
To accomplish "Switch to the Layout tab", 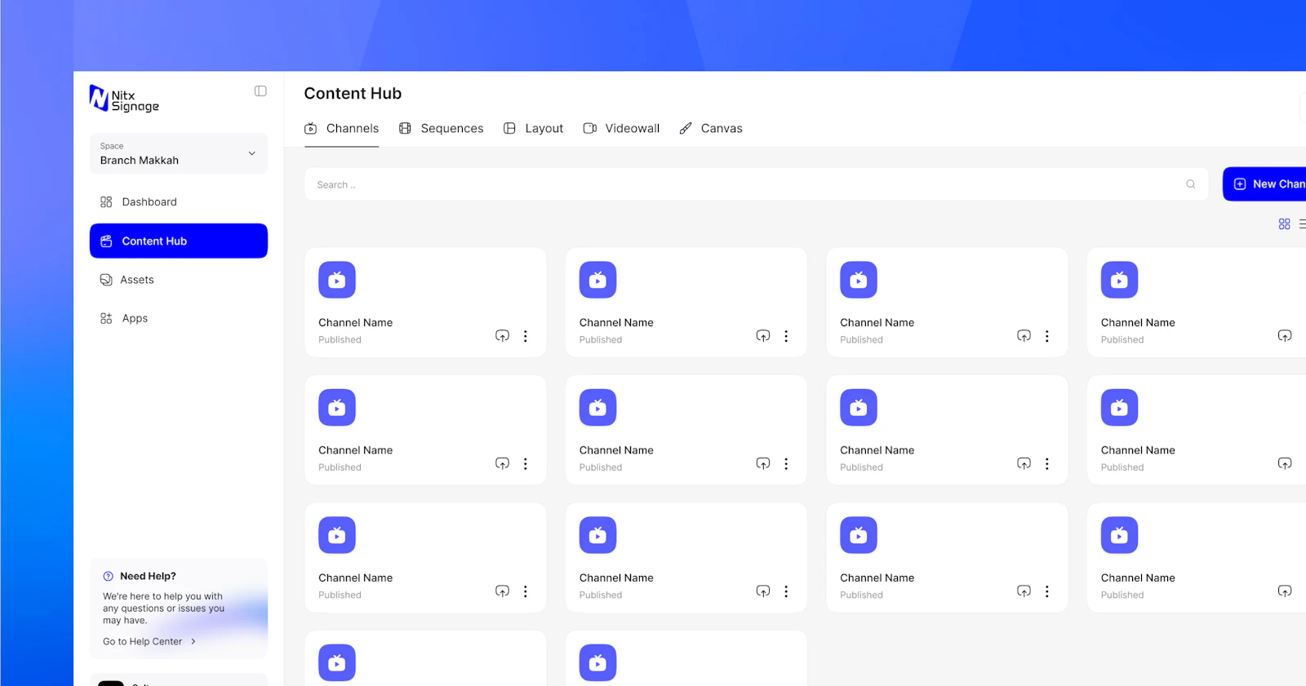I will pos(533,128).
